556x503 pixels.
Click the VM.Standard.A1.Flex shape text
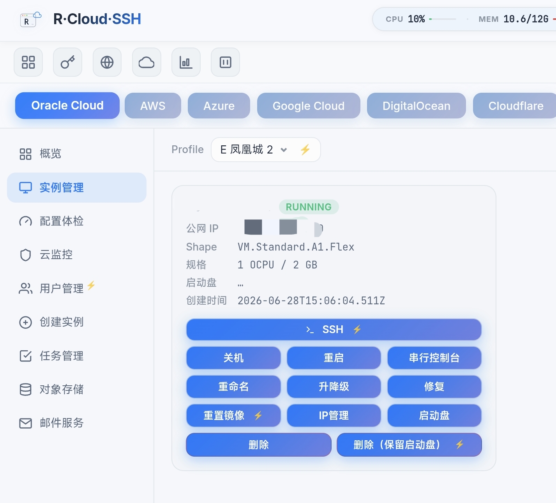[296, 247]
